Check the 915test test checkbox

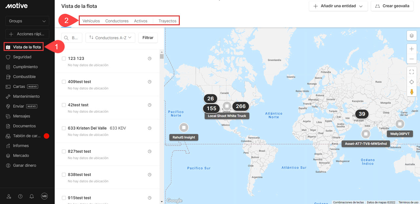pyautogui.click(x=64, y=198)
